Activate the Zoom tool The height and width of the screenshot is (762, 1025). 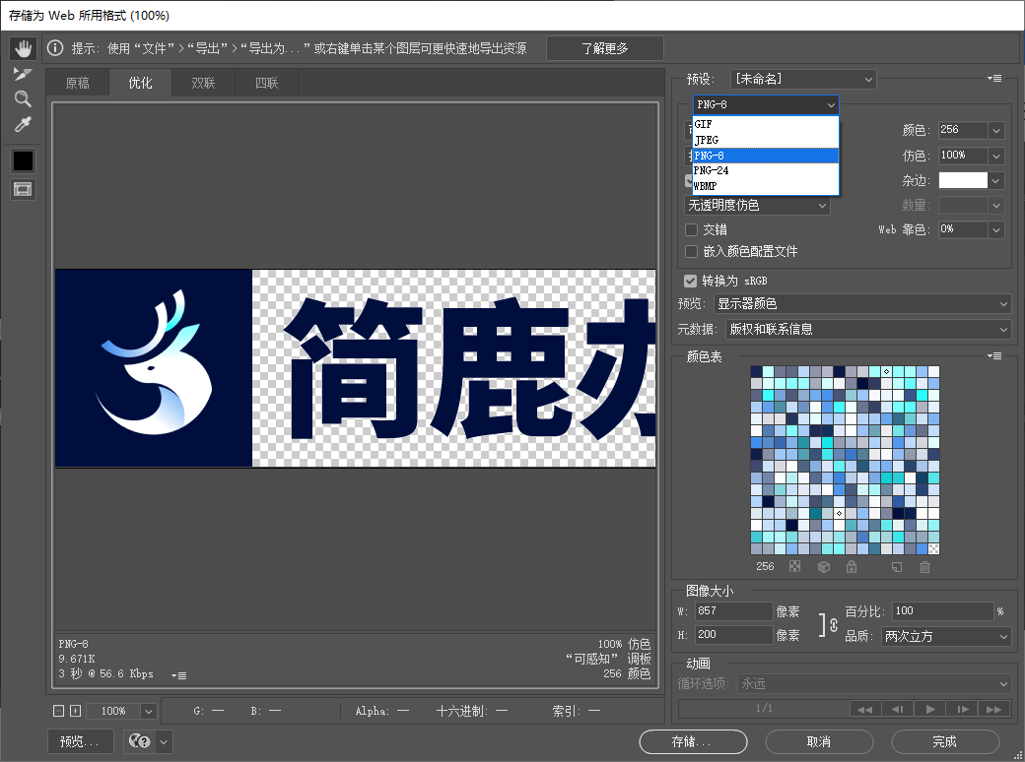[x=23, y=98]
